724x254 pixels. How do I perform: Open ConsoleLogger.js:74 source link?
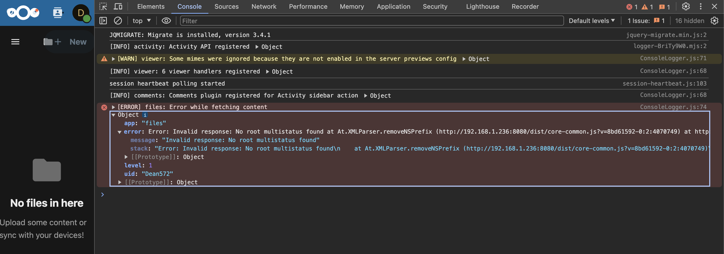[673, 107]
